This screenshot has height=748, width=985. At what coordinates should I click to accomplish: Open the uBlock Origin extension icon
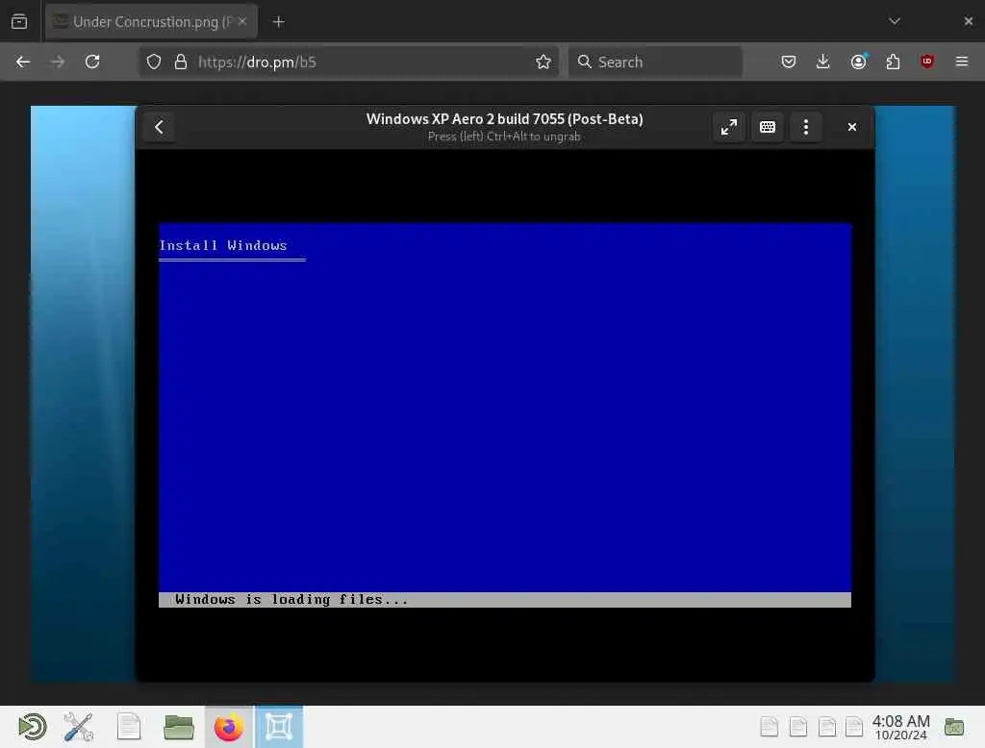tap(927, 62)
